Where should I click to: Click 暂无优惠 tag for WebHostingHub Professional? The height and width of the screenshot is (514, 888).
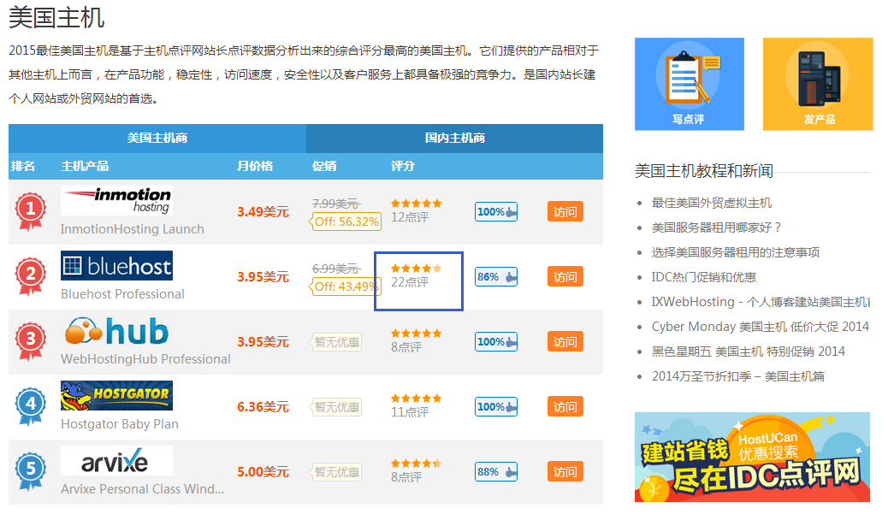click(x=336, y=342)
